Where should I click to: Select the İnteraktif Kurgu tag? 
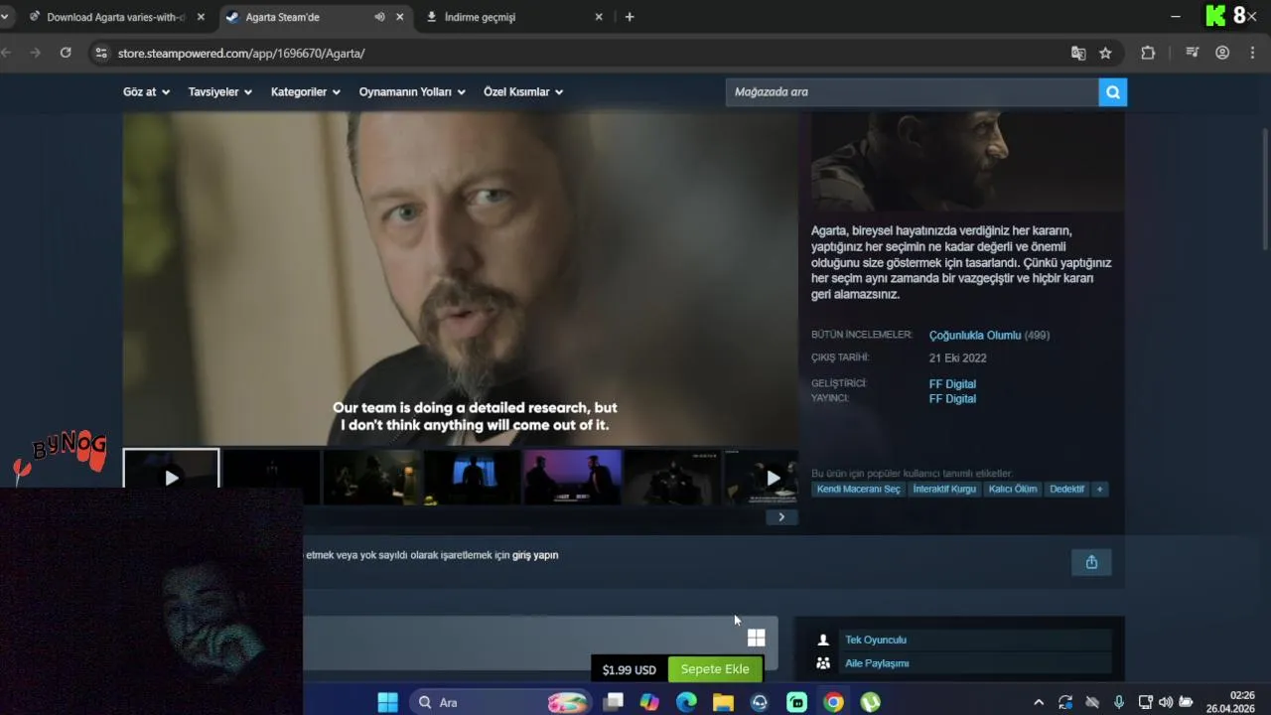click(944, 489)
